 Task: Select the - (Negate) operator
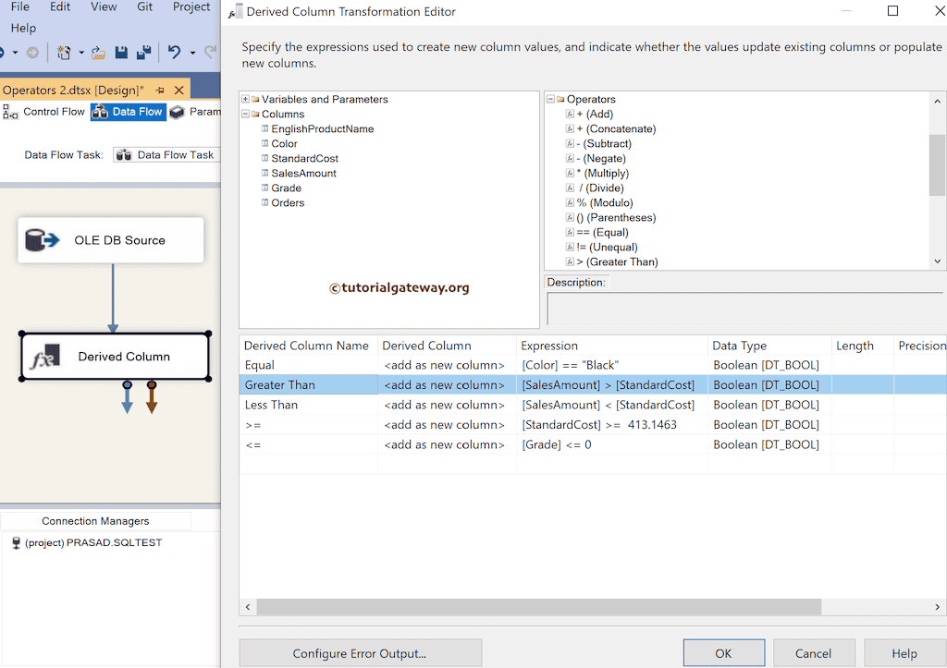pos(601,158)
